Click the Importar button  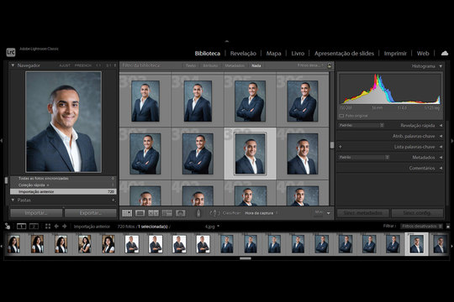pos(36,213)
